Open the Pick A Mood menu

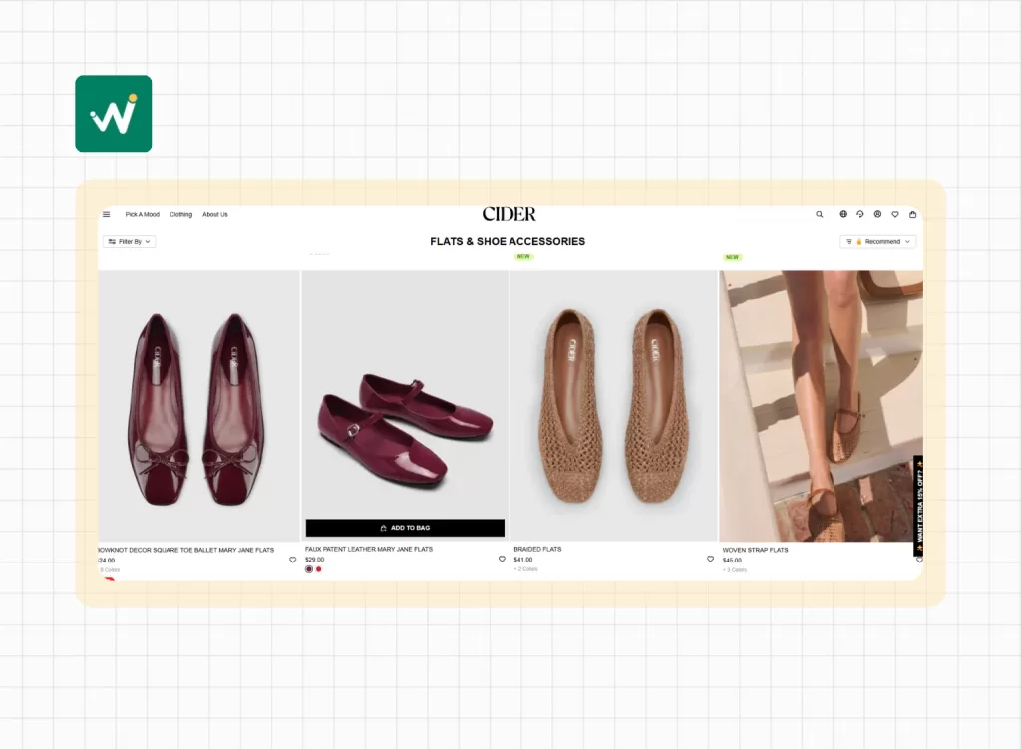142,214
